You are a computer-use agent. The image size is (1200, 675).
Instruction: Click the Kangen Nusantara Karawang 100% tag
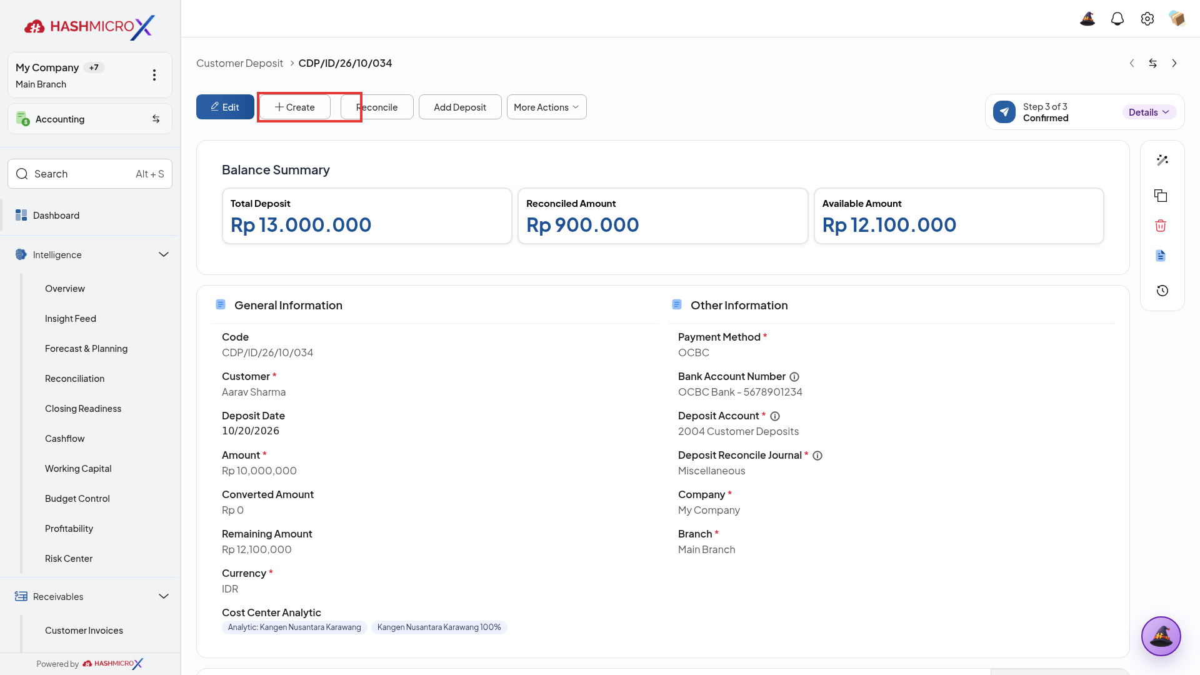point(439,627)
